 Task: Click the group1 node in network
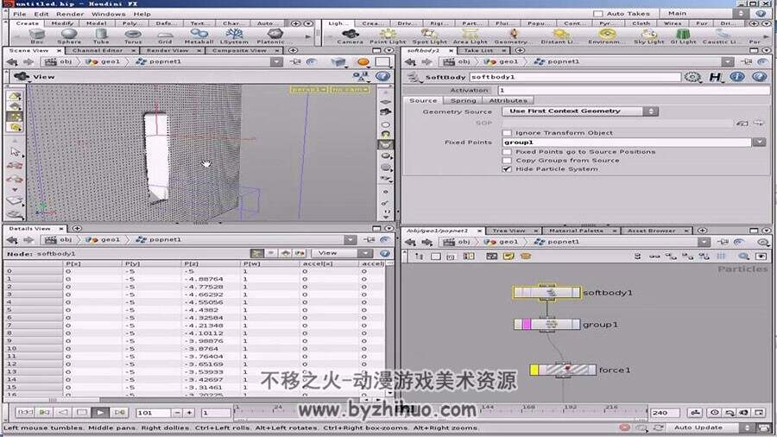click(546, 325)
